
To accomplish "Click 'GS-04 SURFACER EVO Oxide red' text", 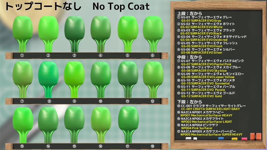I will [x=204, y=40].
